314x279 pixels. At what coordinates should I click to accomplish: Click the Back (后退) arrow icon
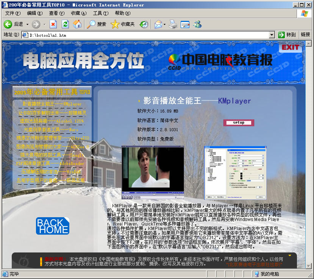(8, 24)
